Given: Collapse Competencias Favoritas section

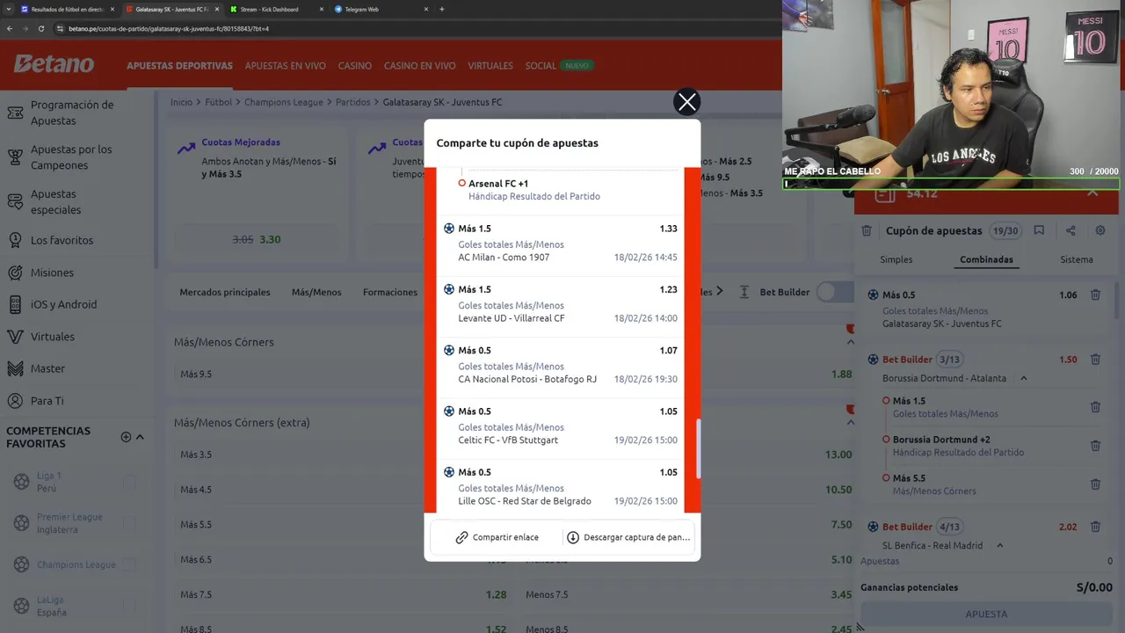Looking at the screenshot, I should [140, 437].
